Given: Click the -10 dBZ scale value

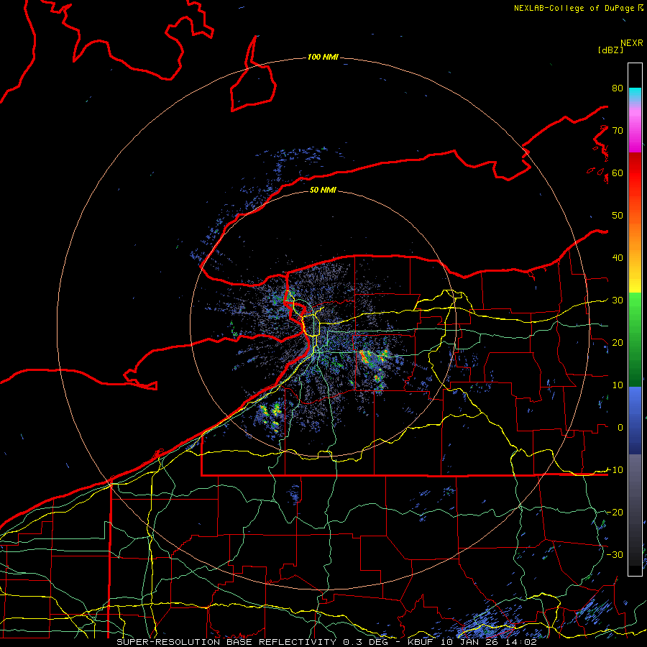Looking at the screenshot, I should [x=615, y=469].
